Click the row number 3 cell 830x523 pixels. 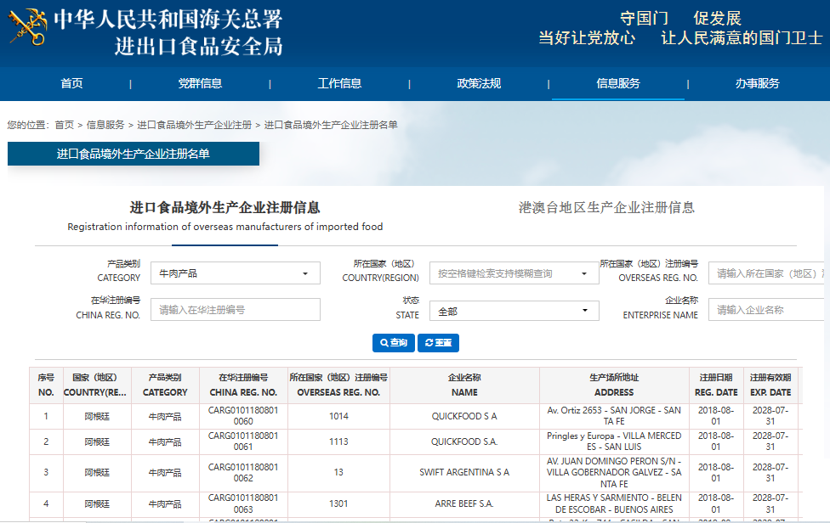46,472
